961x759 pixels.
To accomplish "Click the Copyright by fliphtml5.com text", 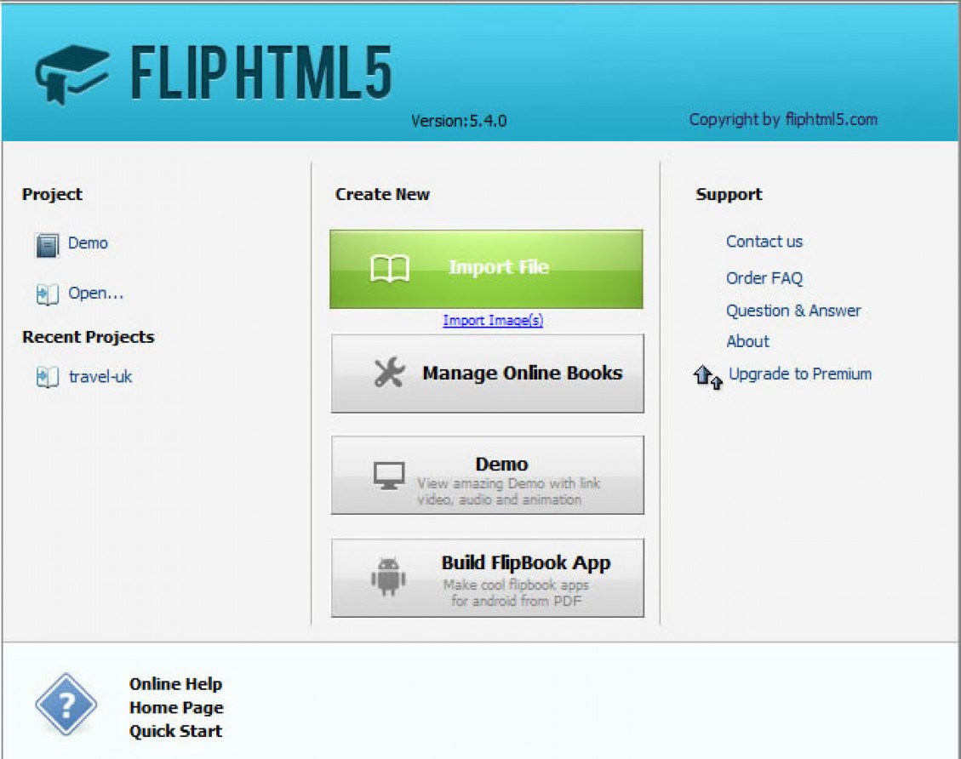I will pyautogui.click(x=783, y=119).
